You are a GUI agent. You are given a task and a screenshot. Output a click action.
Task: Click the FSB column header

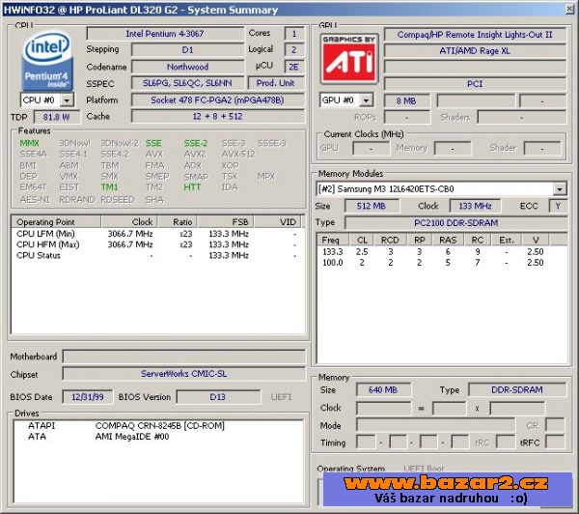coord(225,222)
